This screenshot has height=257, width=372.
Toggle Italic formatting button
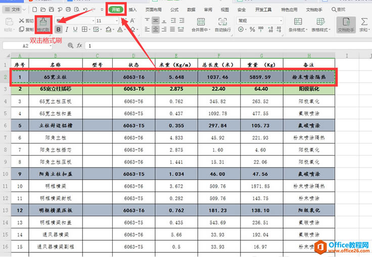pos(67,30)
